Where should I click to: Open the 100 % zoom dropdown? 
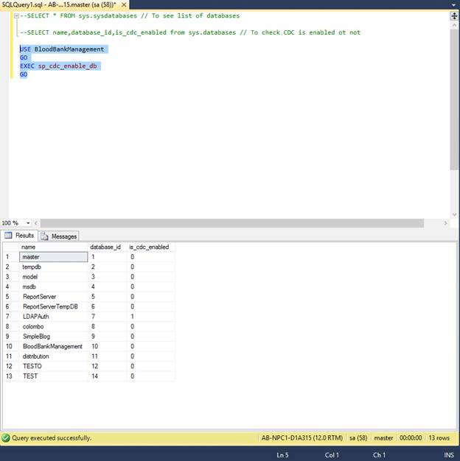(x=28, y=223)
